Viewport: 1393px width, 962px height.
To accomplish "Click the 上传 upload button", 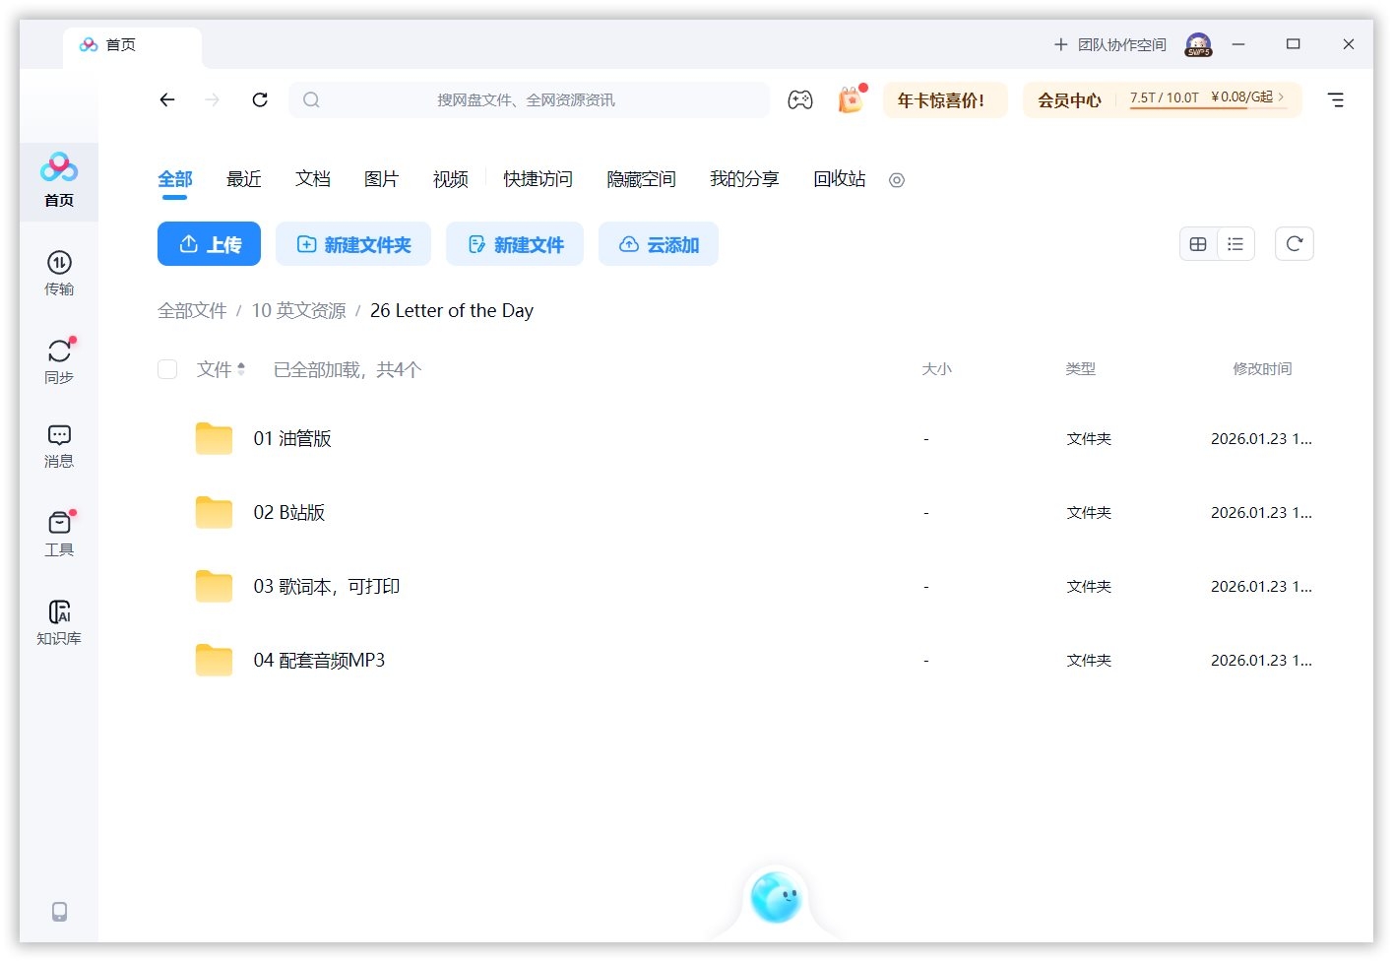I will 209,243.
